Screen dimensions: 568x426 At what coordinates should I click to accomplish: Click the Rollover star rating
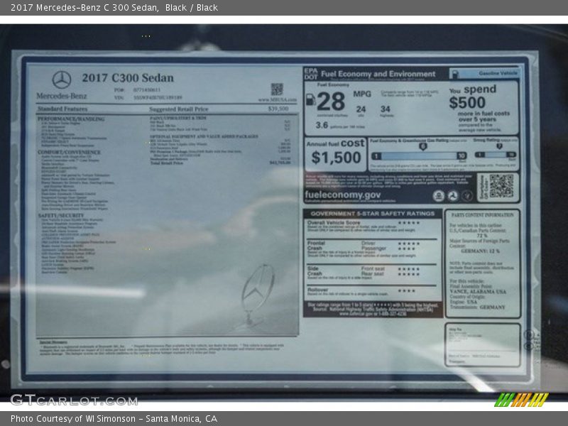click(406, 291)
